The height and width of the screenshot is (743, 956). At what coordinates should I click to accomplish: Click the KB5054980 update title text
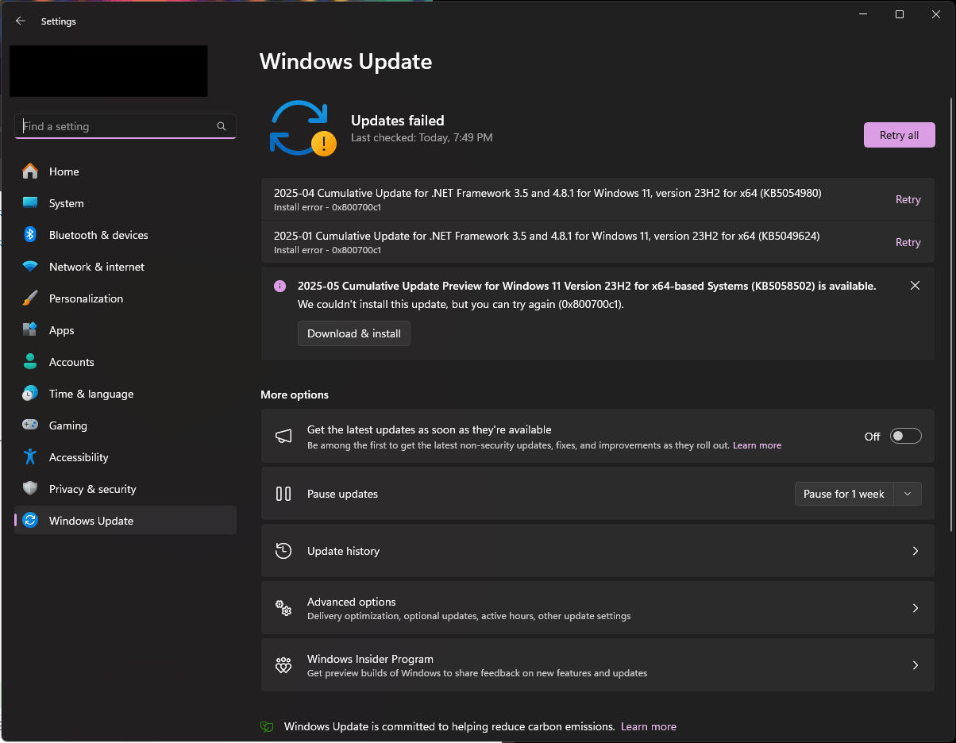pos(547,193)
